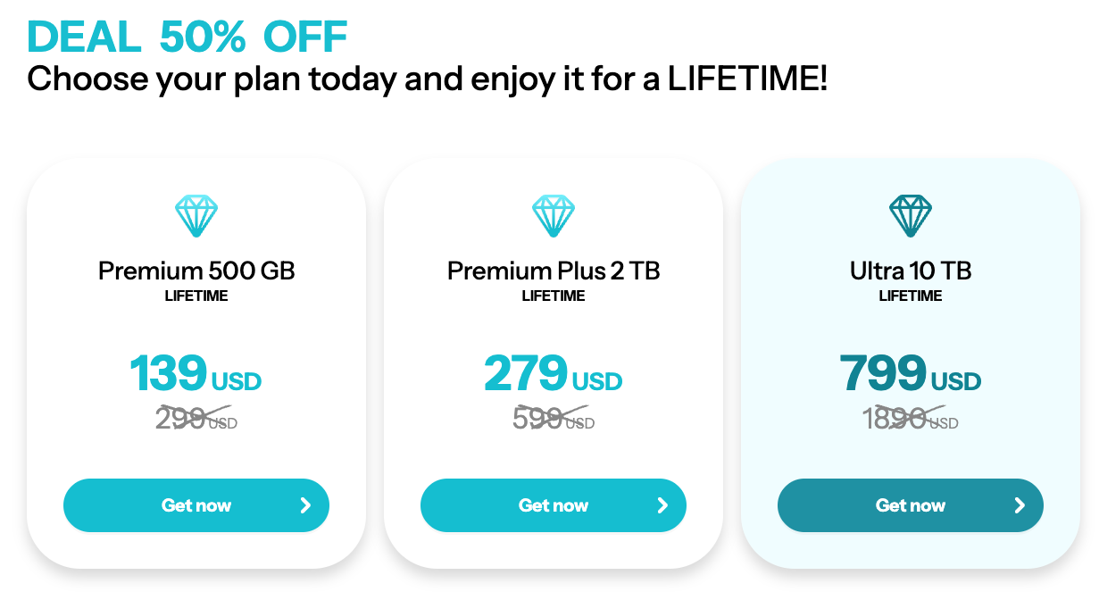Screen dimensions: 1099x600
Task: Get the Premium 500 GB plan now
Action: point(196,505)
